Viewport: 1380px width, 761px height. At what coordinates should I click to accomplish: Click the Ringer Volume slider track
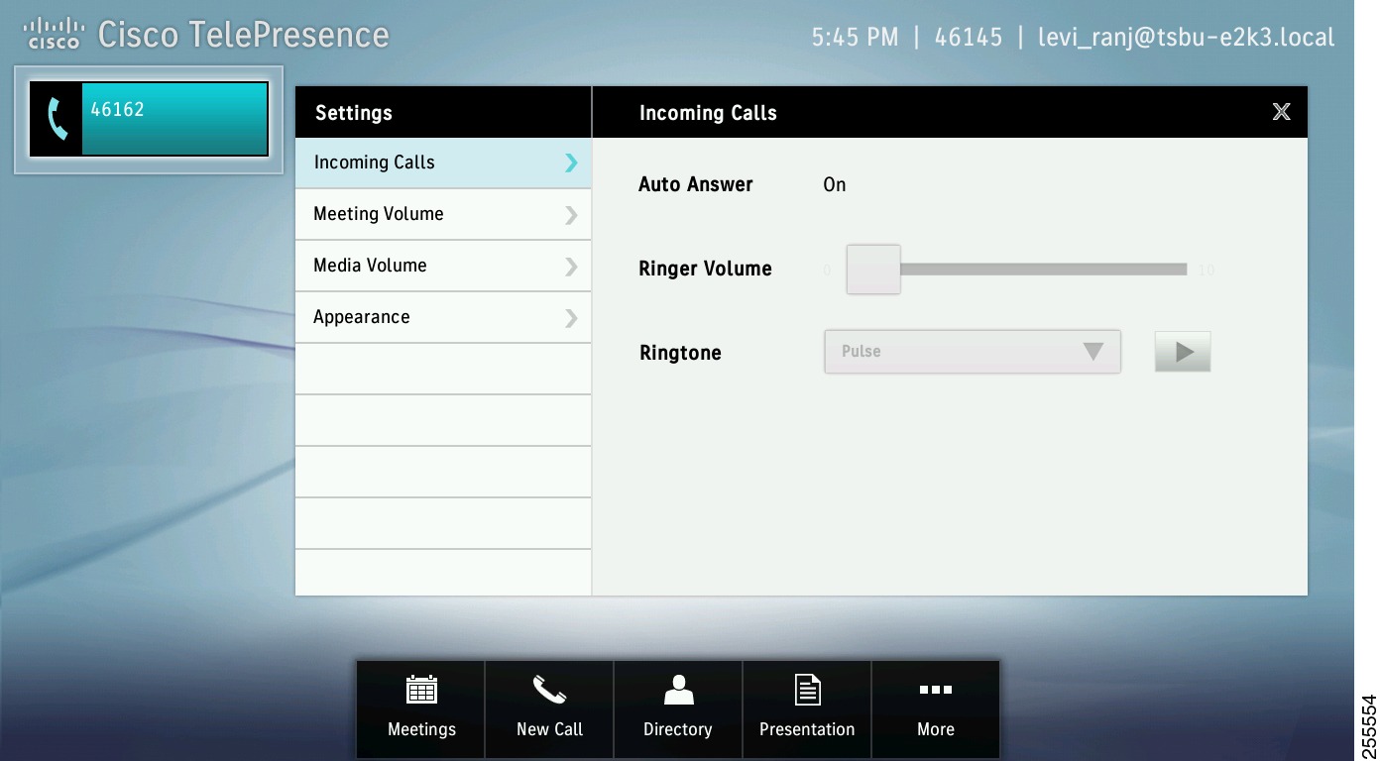[1043, 270]
